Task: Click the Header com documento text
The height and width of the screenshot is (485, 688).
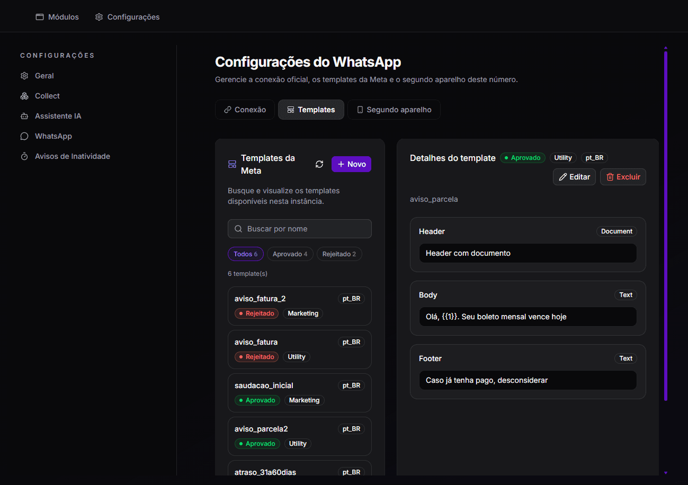Action: 468,253
